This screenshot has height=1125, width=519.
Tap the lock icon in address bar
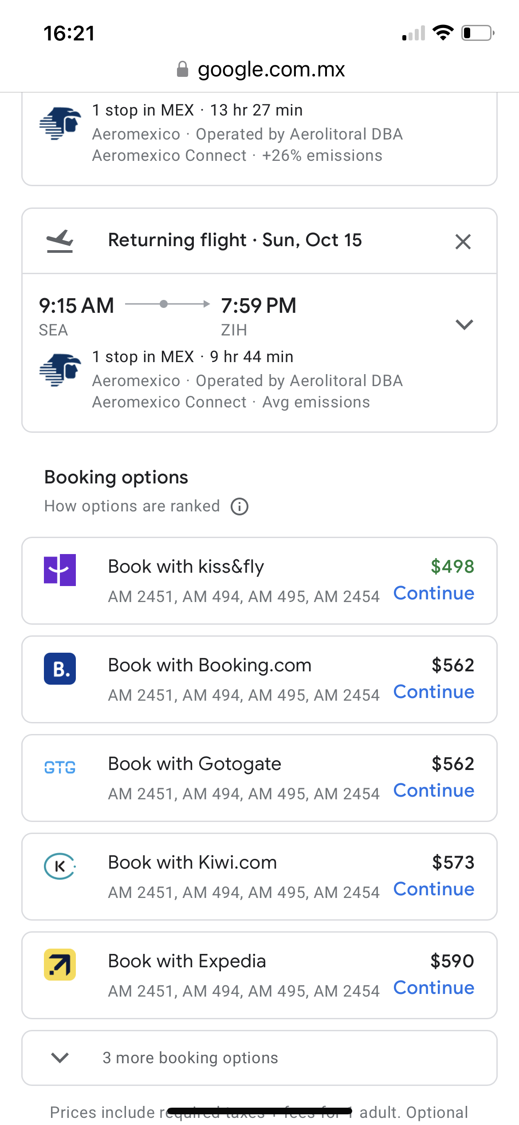click(182, 69)
